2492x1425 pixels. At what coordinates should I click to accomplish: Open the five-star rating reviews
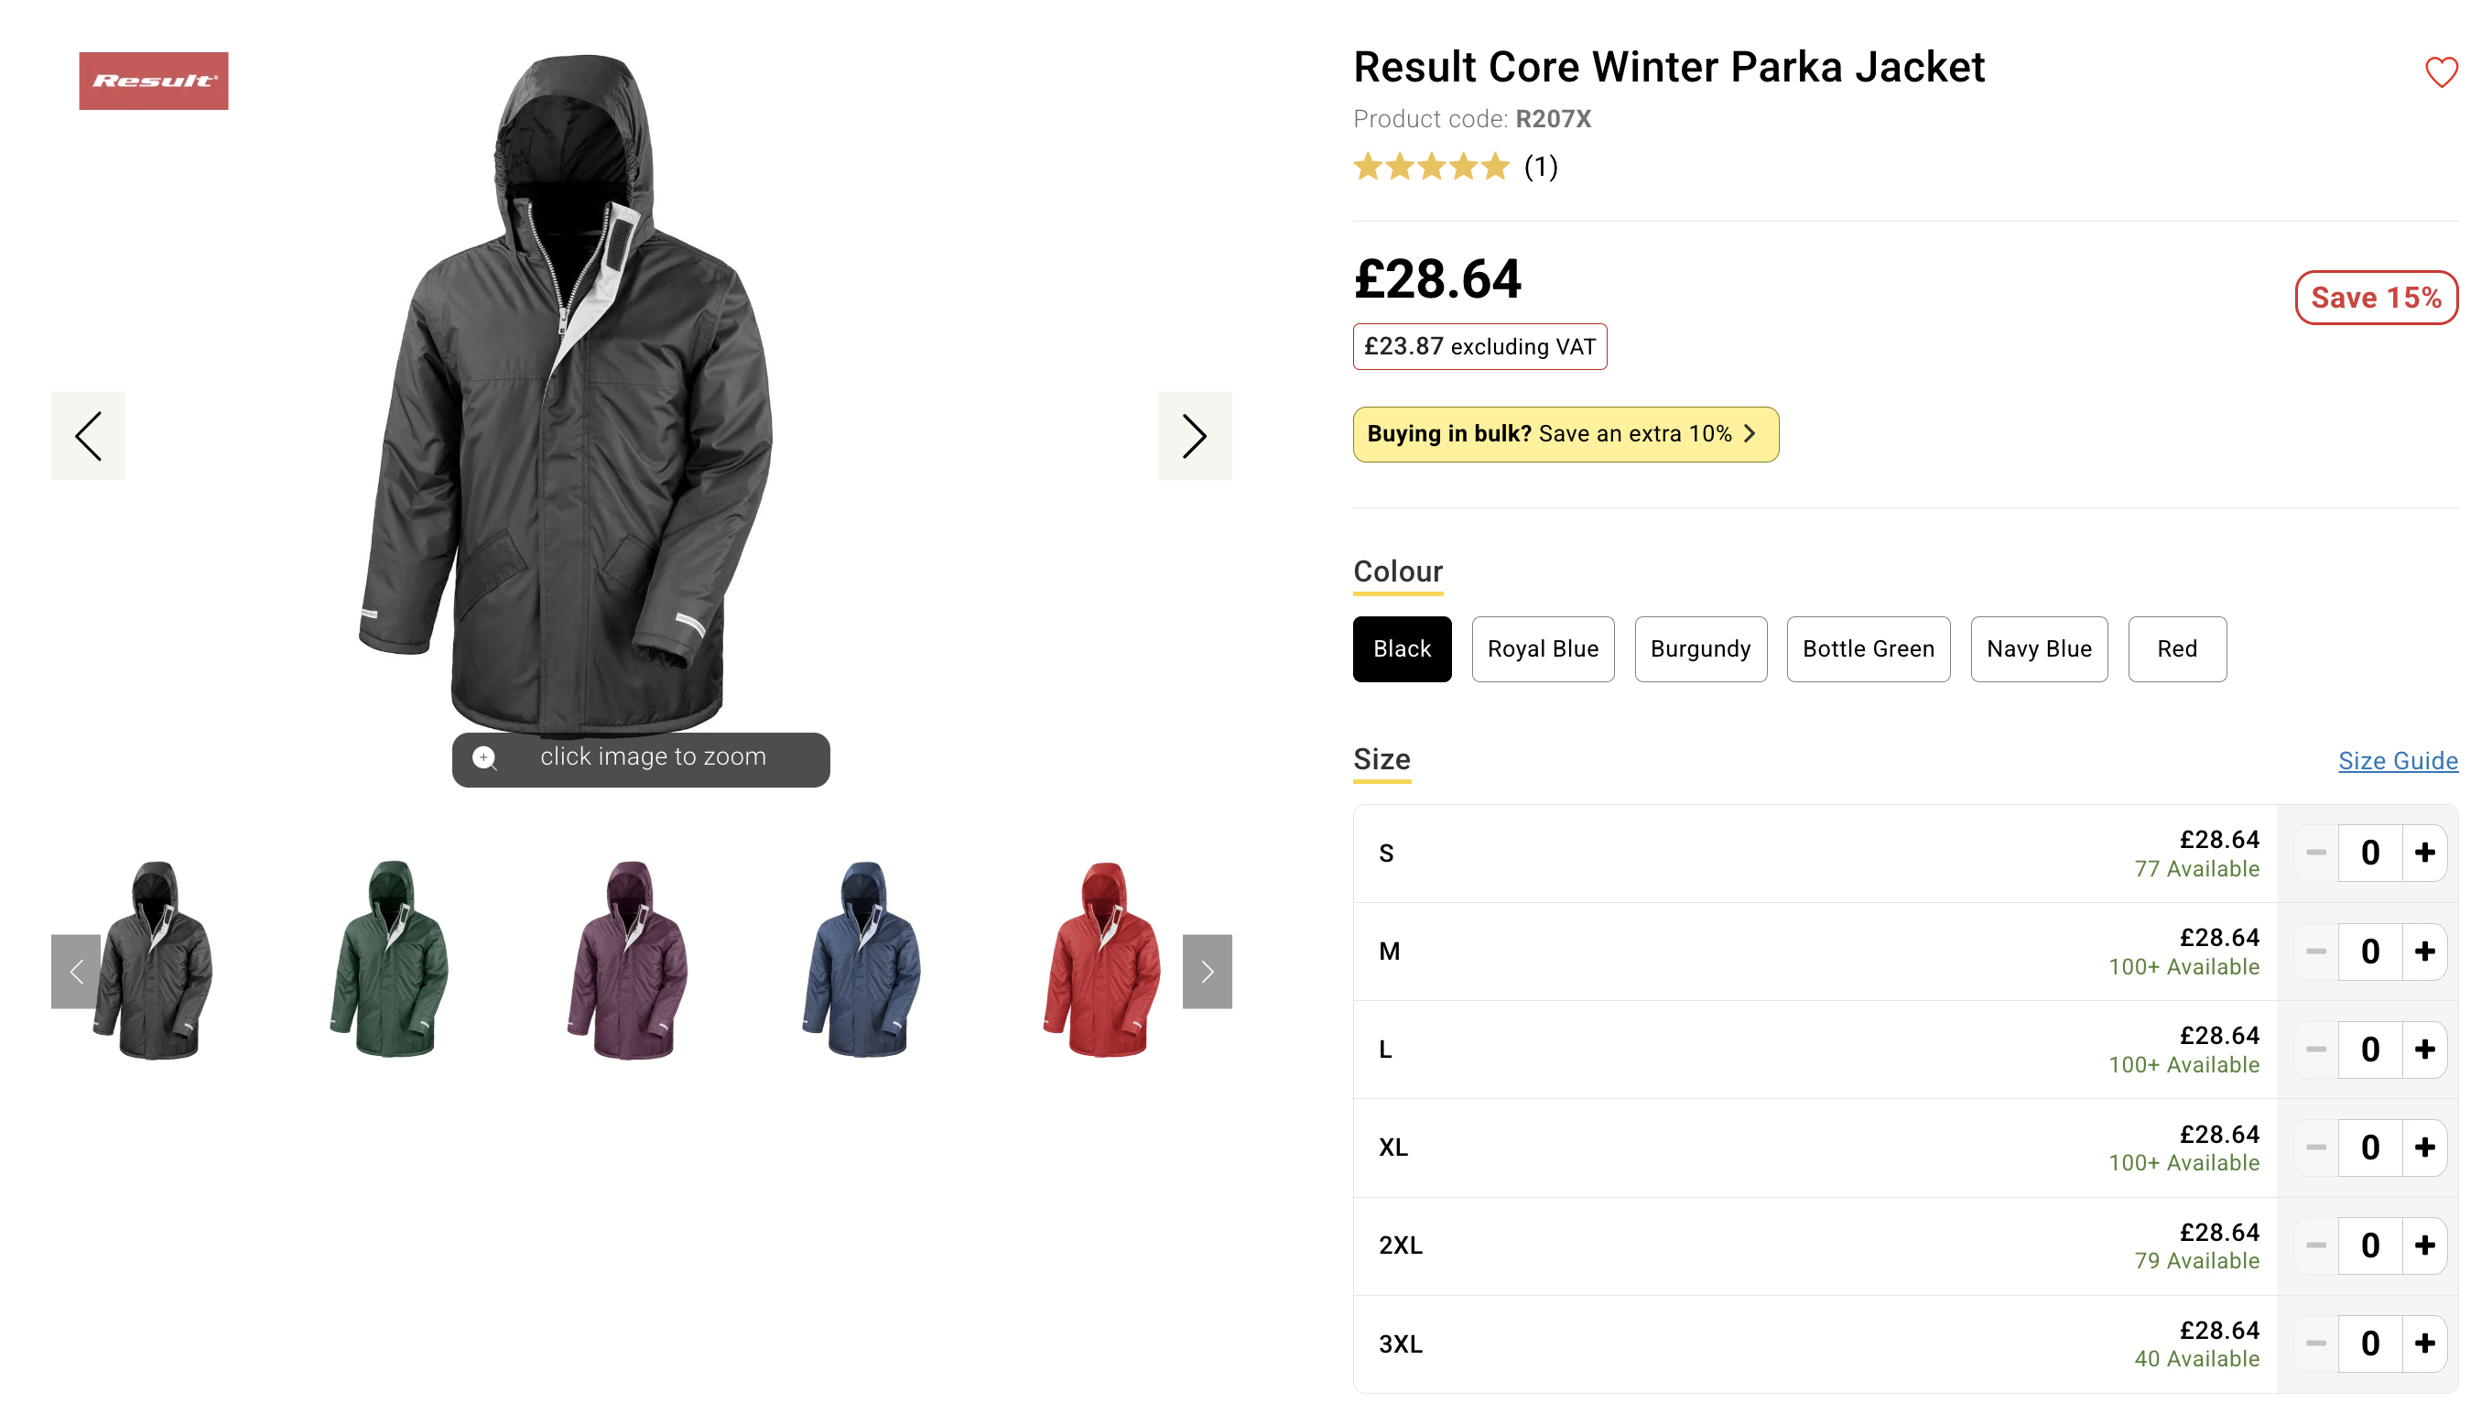coord(1430,167)
